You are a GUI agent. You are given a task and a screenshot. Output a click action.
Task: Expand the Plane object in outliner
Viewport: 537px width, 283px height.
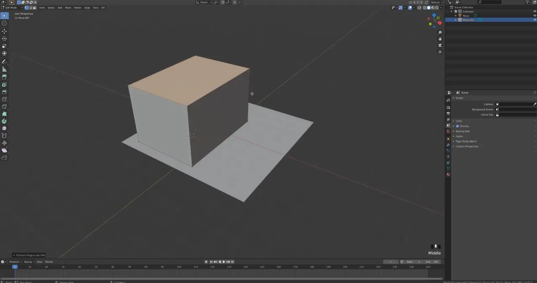(456, 16)
